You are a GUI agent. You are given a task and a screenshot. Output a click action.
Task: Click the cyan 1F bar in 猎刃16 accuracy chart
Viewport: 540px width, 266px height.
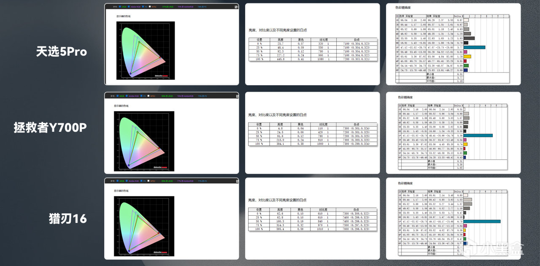click(x=482, y=221)
